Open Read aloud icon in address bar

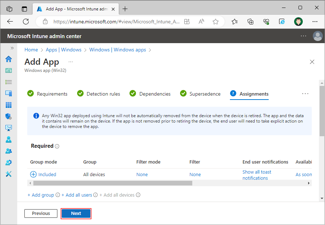(x=201, y=22)
